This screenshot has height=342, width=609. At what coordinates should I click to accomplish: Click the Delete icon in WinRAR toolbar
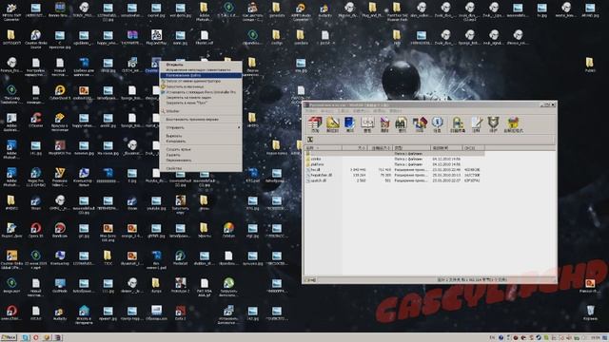pyautogui.click(x=384, y=124)
